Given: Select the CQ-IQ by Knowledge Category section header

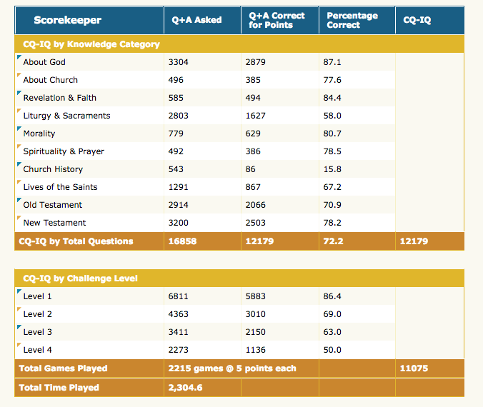Looking at the screenshot, I should click(91, 44).
